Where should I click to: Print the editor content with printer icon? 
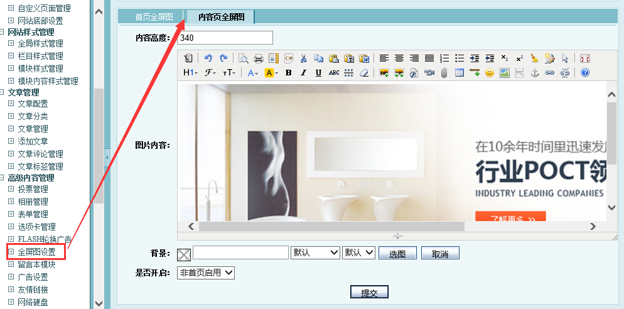click(258, 58)
